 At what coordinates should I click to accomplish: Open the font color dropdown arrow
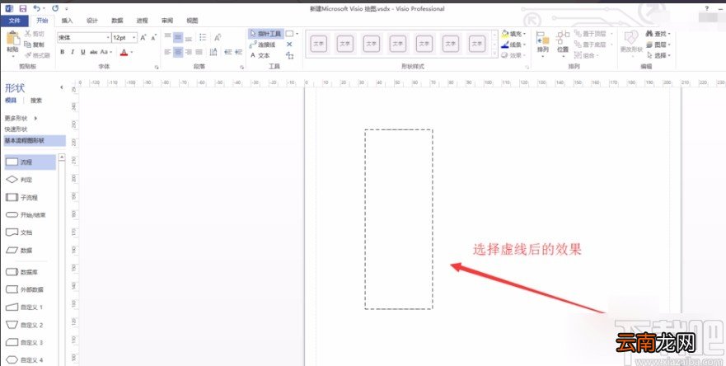132,52
